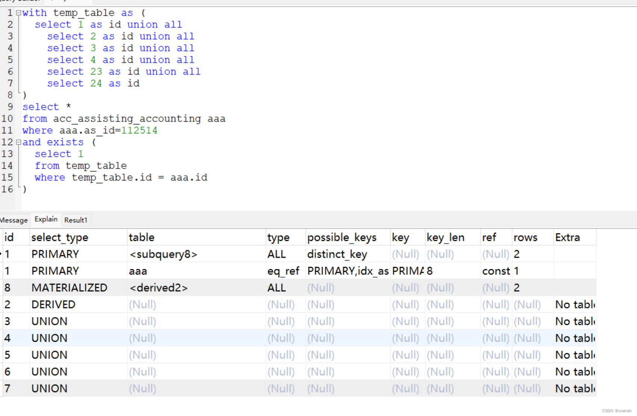Click the 'ref' column header
The height and width of the screenshot is (416, 637).
pyautogui.click(x=496, y=237)
